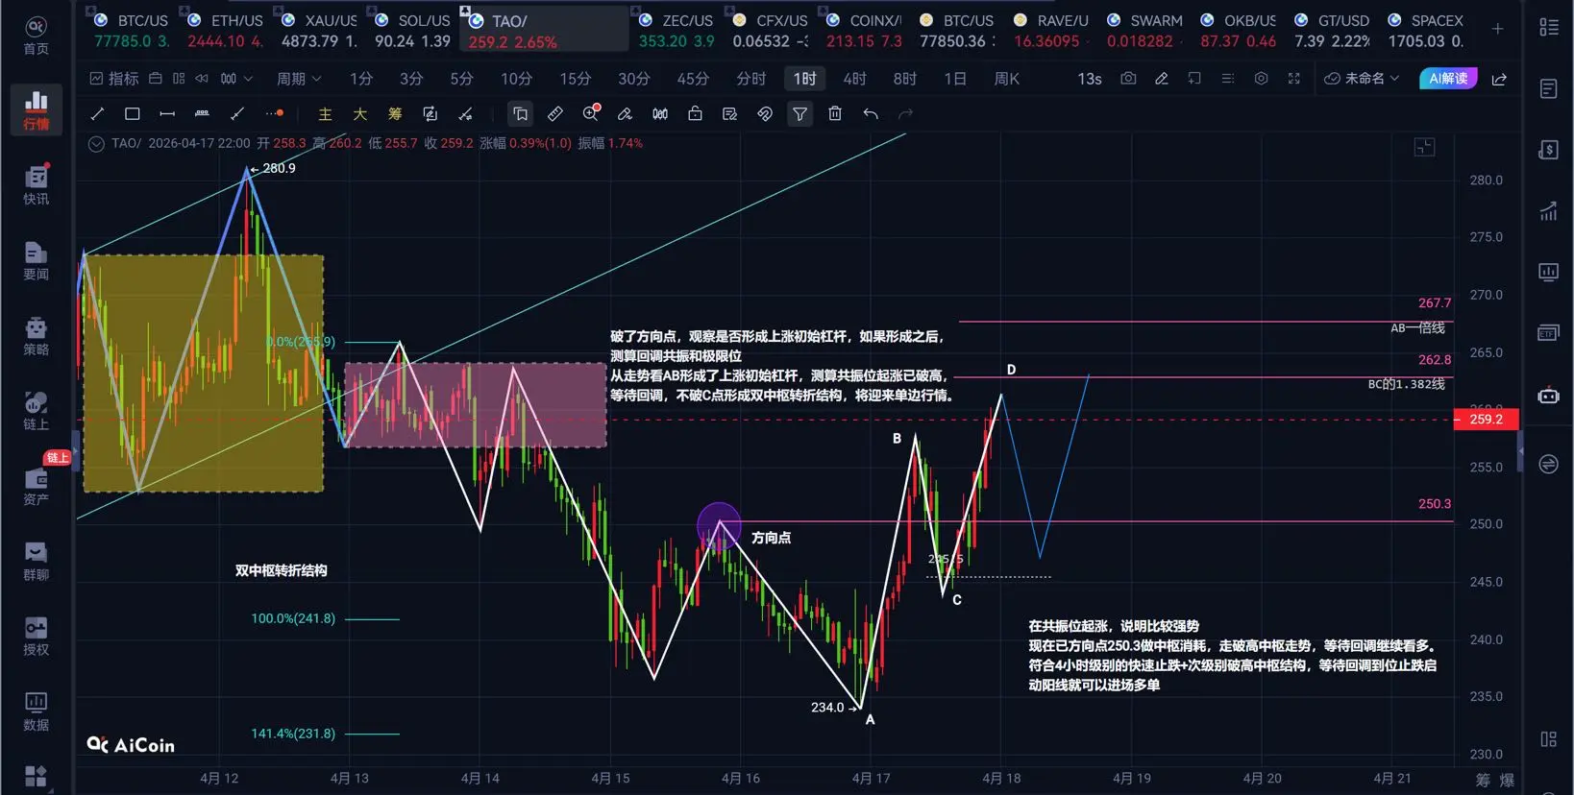This screenshot has width=1574, height=795.
Task: Select the ETH/US ticker tab
Action: coord(224,30)
